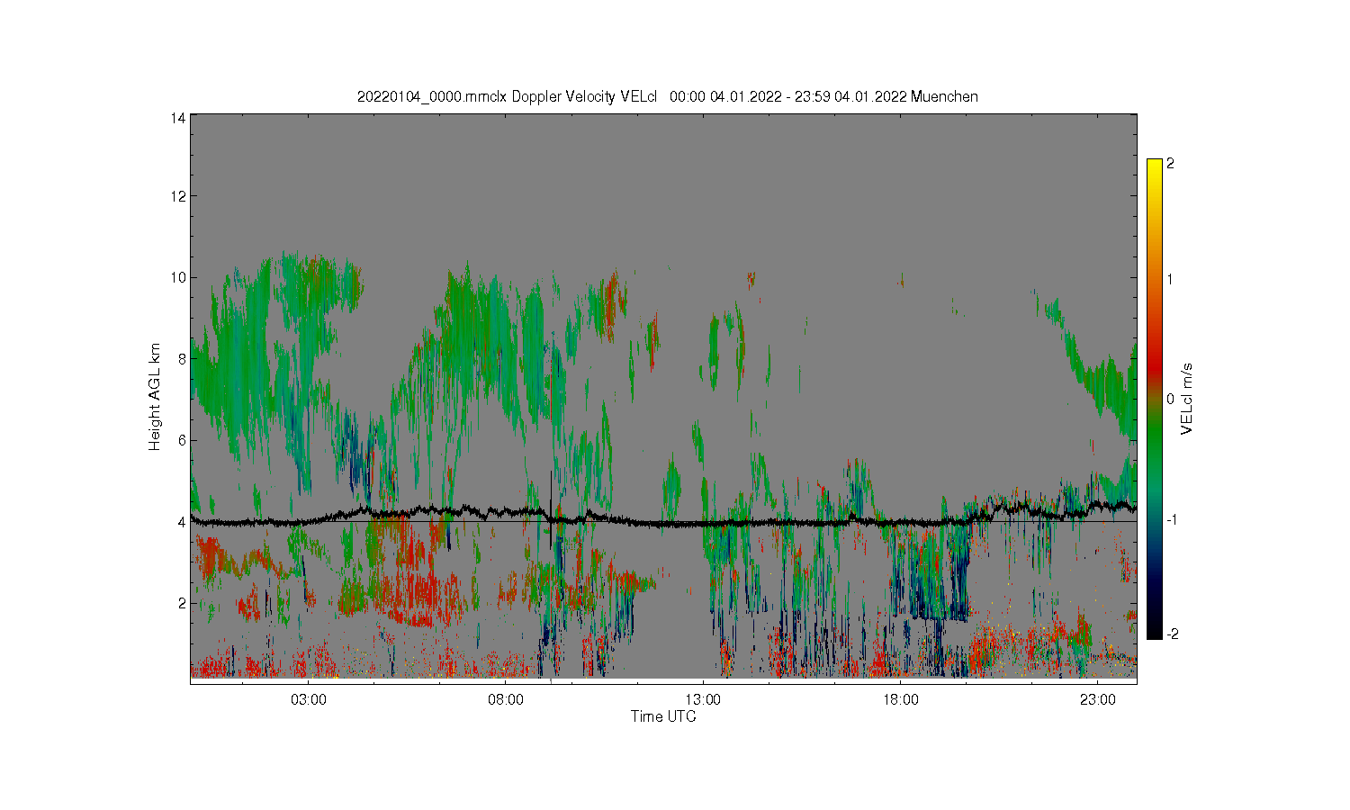Click the height tick label 10
Image resolution: width=1350 pixels, height=810 pixels.
[x=179, y=277]
